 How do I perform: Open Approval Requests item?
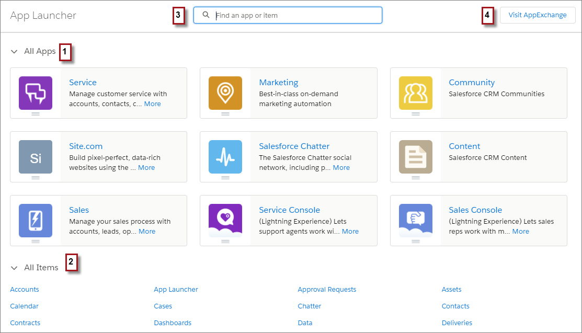(327, 290)
